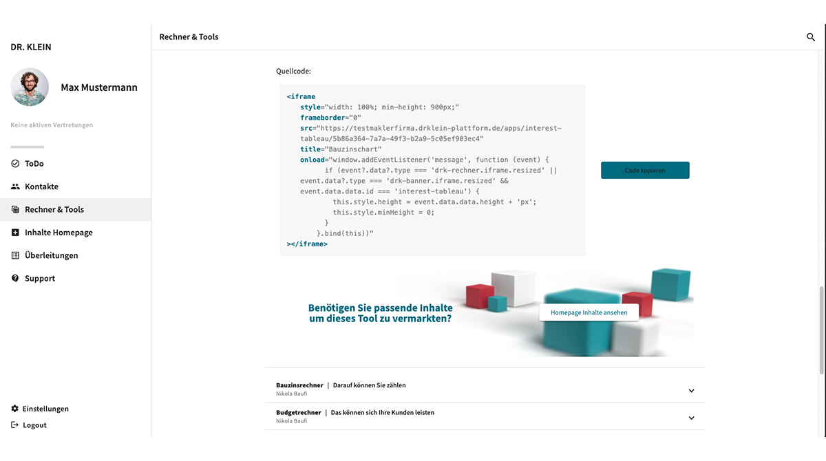This screenshot has height=461, width=826.
Task: Open search with the magnifier icon
Action: pyautogui.click(x=811, y=36)
